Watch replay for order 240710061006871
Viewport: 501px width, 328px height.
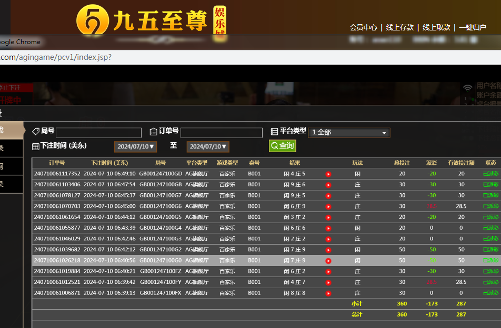click(x=328, y=293)
